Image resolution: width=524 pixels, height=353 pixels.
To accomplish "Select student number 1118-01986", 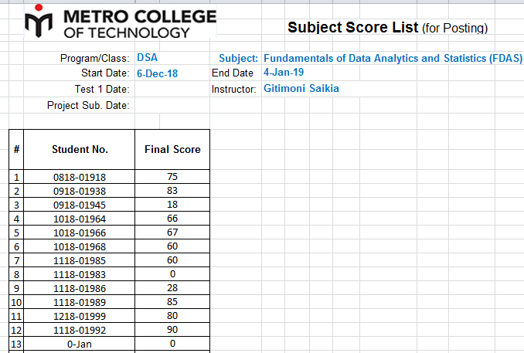I will coord(80,288).
